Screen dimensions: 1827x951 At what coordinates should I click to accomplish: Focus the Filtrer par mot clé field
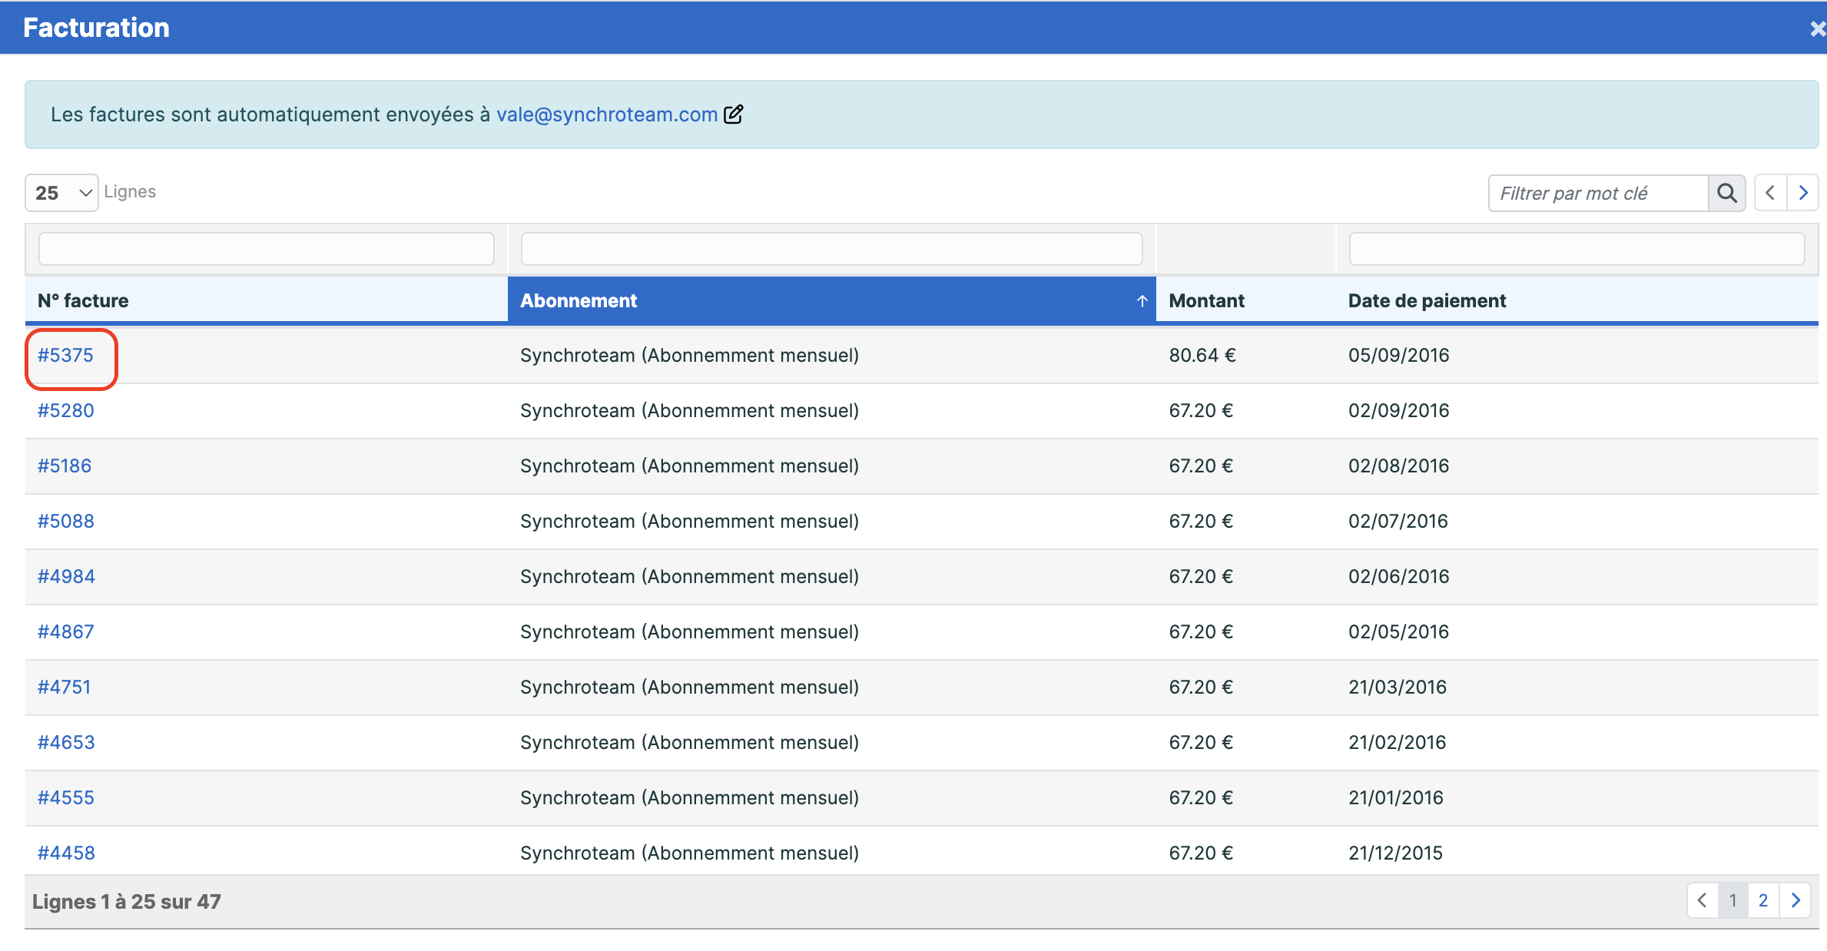[x=1598, y=193]
